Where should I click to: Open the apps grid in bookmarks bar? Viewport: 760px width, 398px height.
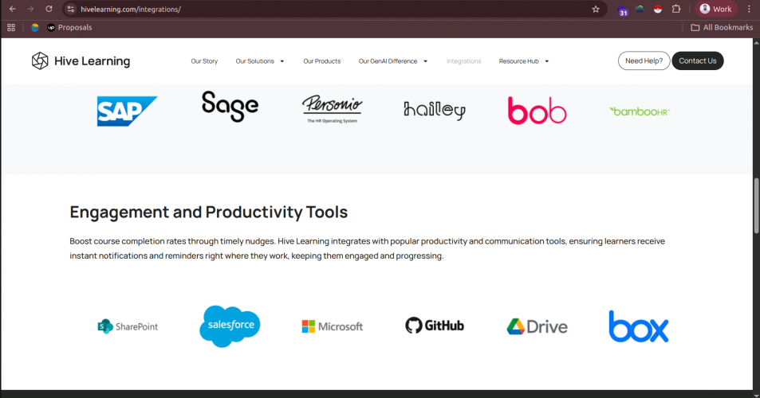(11, 28)
